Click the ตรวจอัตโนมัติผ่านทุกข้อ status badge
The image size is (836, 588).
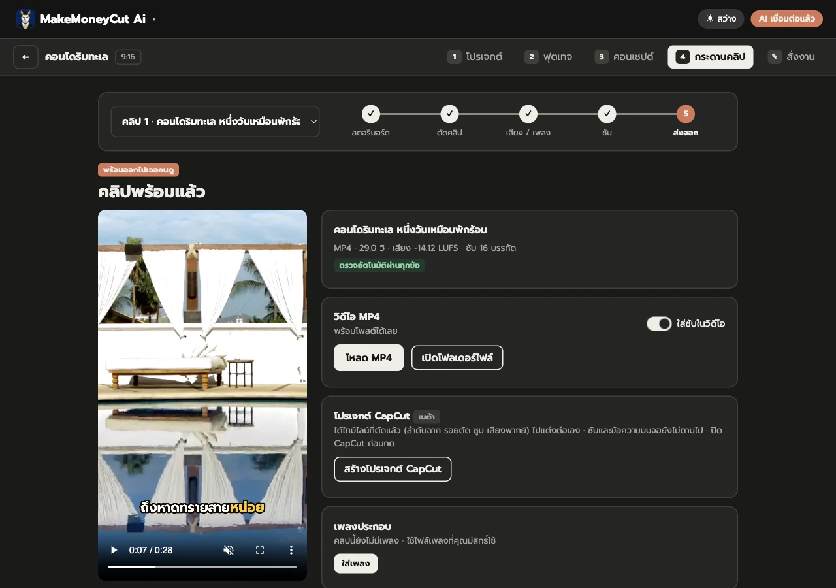pos(379,265)
